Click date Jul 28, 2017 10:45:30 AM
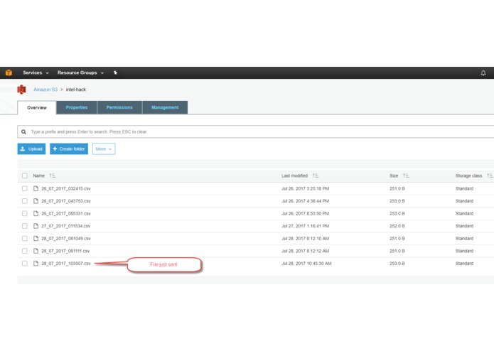Image resolution: width=494 pixels, height=351 pixels. coord(306,264)
